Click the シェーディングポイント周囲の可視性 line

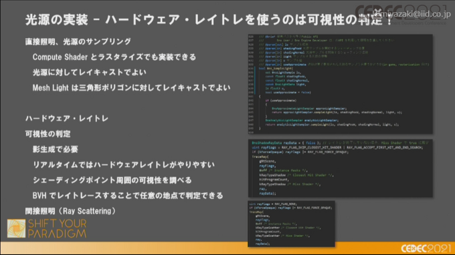coord(112,180)
